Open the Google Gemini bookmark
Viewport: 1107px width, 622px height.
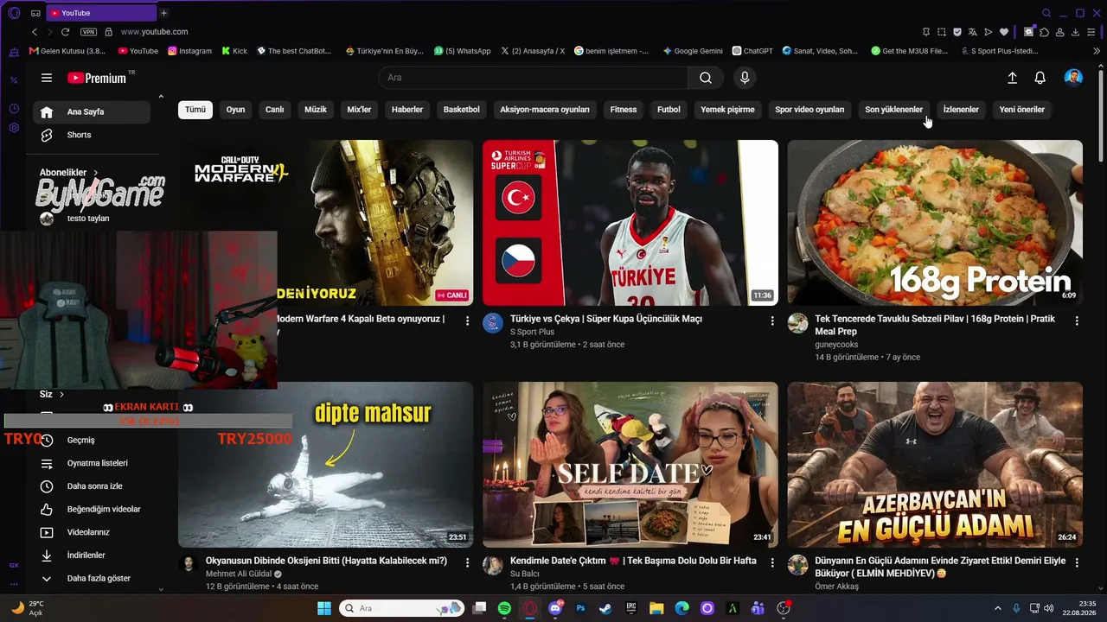[x=693, y=51]
